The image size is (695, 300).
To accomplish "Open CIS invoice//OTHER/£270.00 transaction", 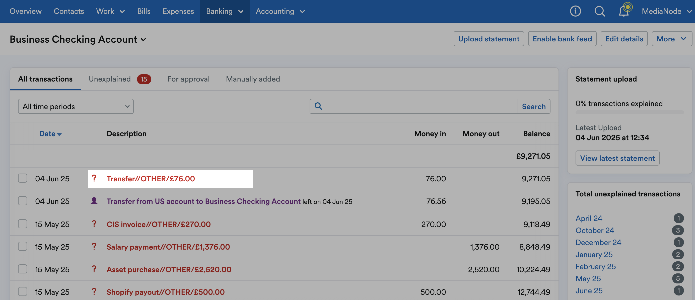I will 158,224.
